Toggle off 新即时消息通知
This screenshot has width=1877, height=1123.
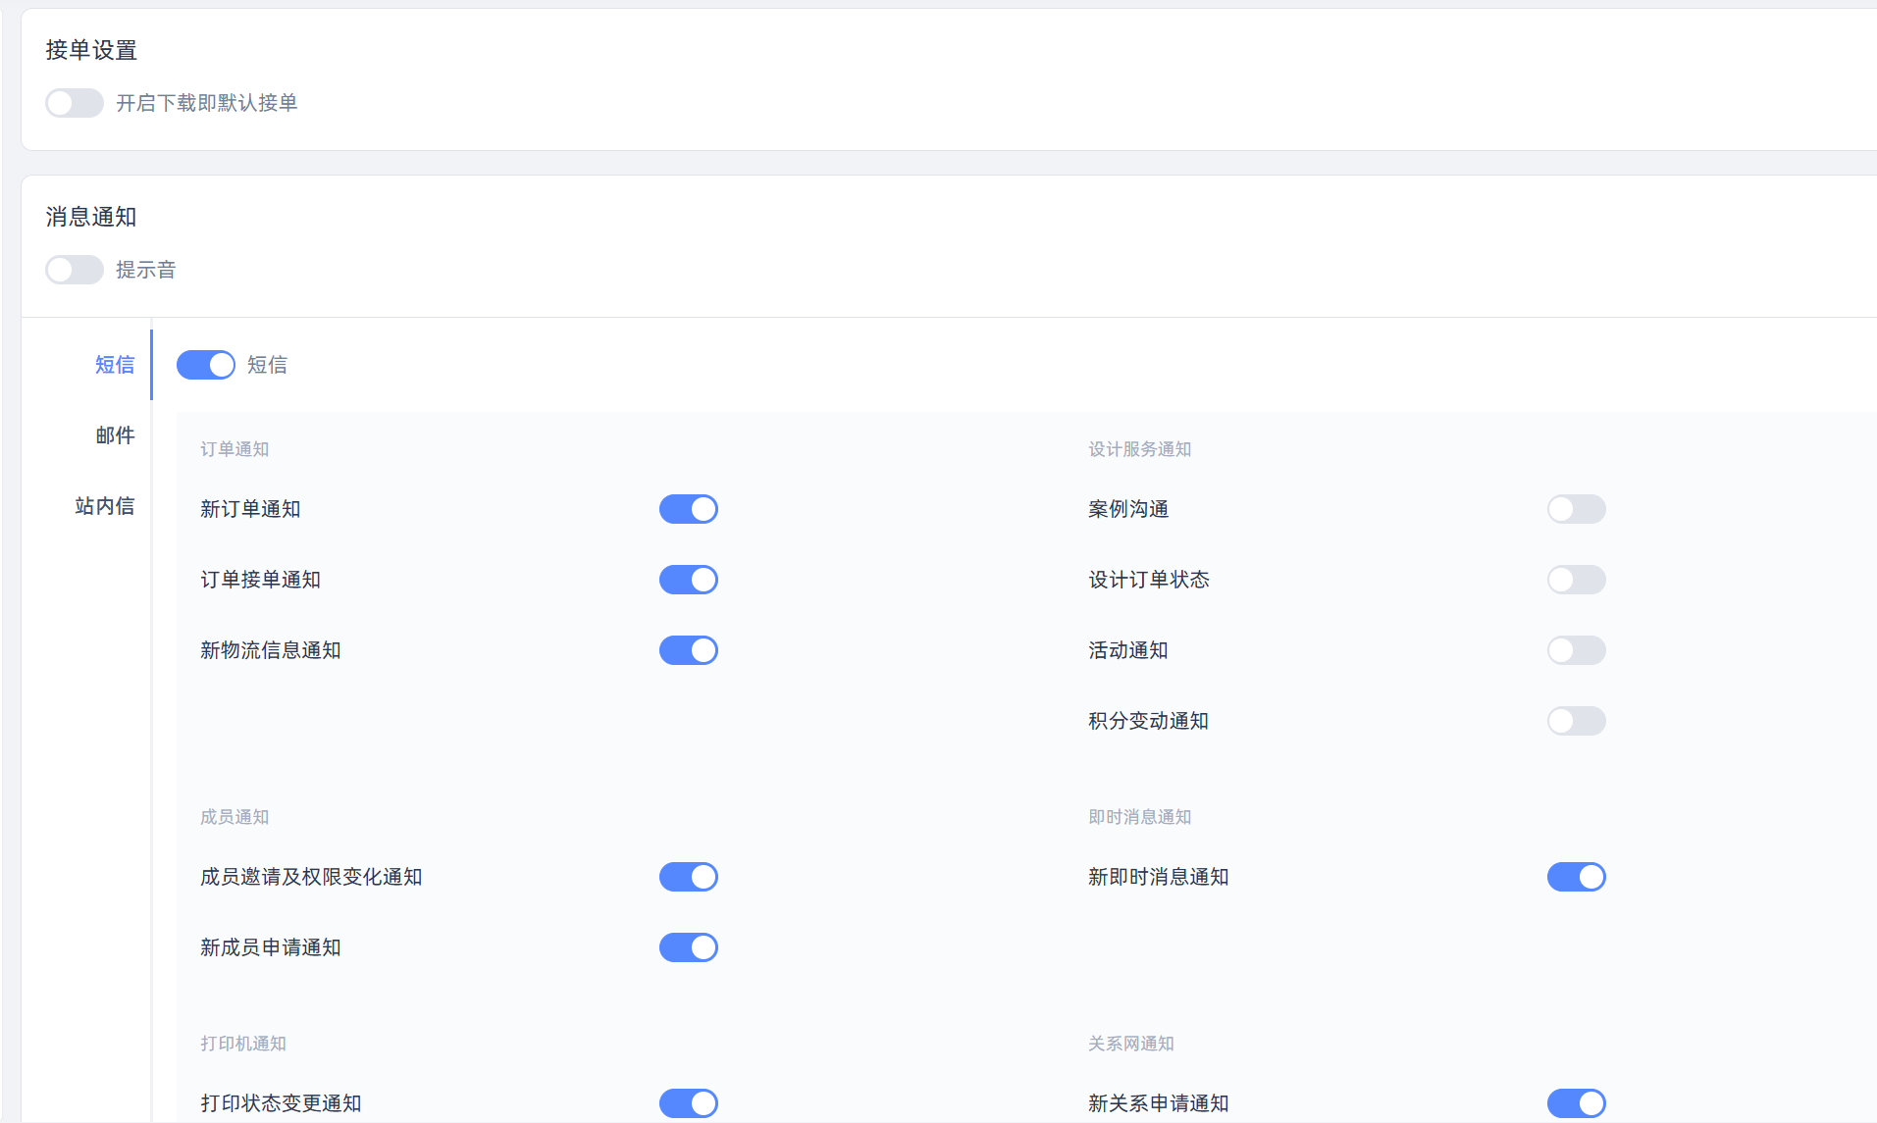point(1577,877)
